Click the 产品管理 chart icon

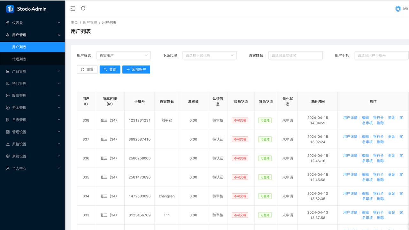[x=8, y=72]
